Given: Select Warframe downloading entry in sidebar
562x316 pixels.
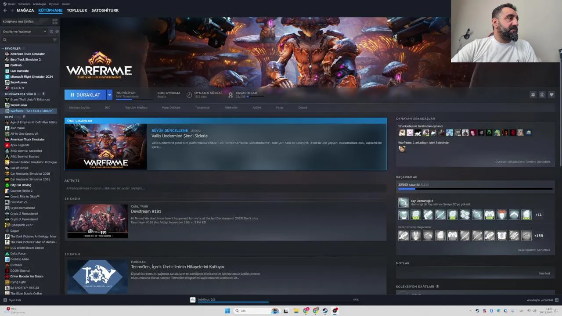Looking at the screenshot, I should point(32,111).
